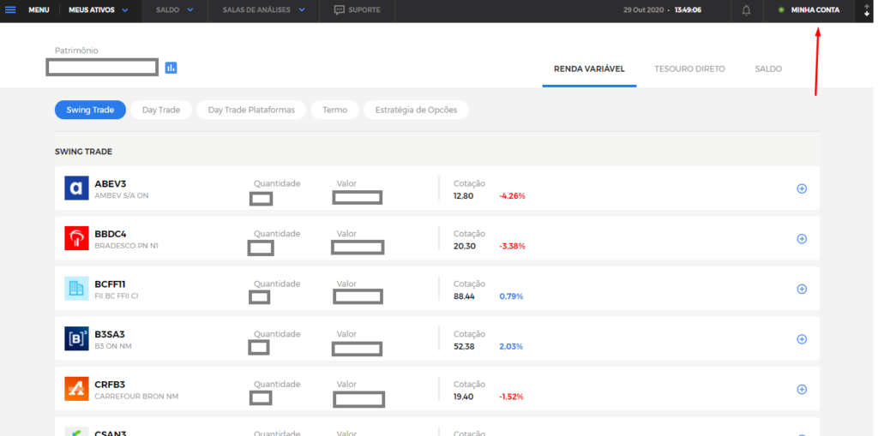The image size is (878, 436).
Task: Click the up-down arrows icon at top right
Action: (866, 10)
